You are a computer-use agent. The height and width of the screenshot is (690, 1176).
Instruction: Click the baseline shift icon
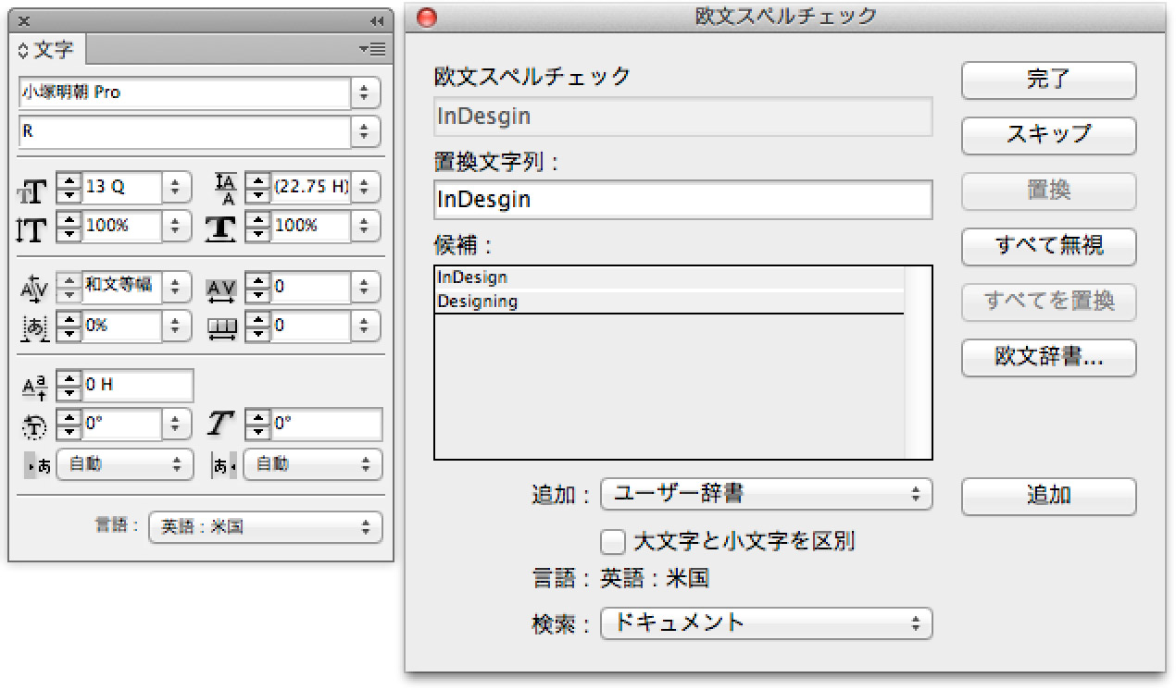pyautogui.click(x=34, y=386)
